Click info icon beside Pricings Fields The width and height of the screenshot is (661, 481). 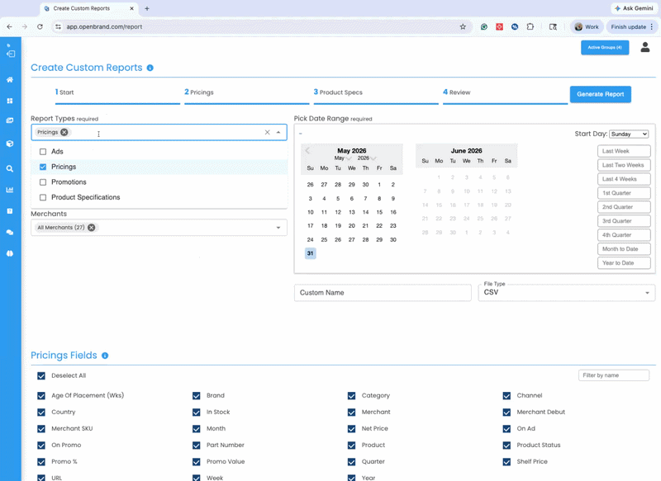[x=105, y=356]
